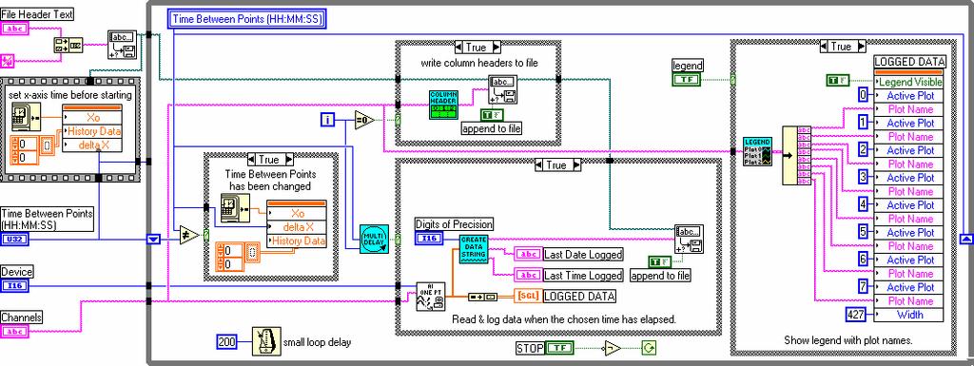Image resolution: width=974 pixels, height=366 pixels.
Task: Open Write File VI in column headers case
Action: pyautogui.click(x=502, y=90)
